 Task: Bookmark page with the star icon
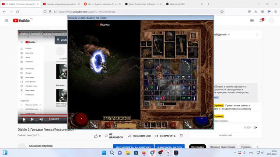[x=222, y=12]
